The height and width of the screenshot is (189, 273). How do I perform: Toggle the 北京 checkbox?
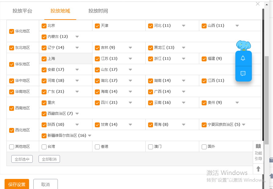point(44,26)
